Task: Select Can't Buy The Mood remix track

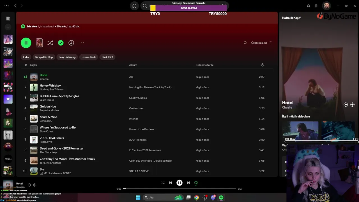Action: [x=67, y=159]
